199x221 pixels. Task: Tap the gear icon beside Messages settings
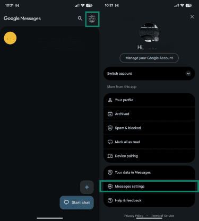pyautogui.click(x=110, y=187)
